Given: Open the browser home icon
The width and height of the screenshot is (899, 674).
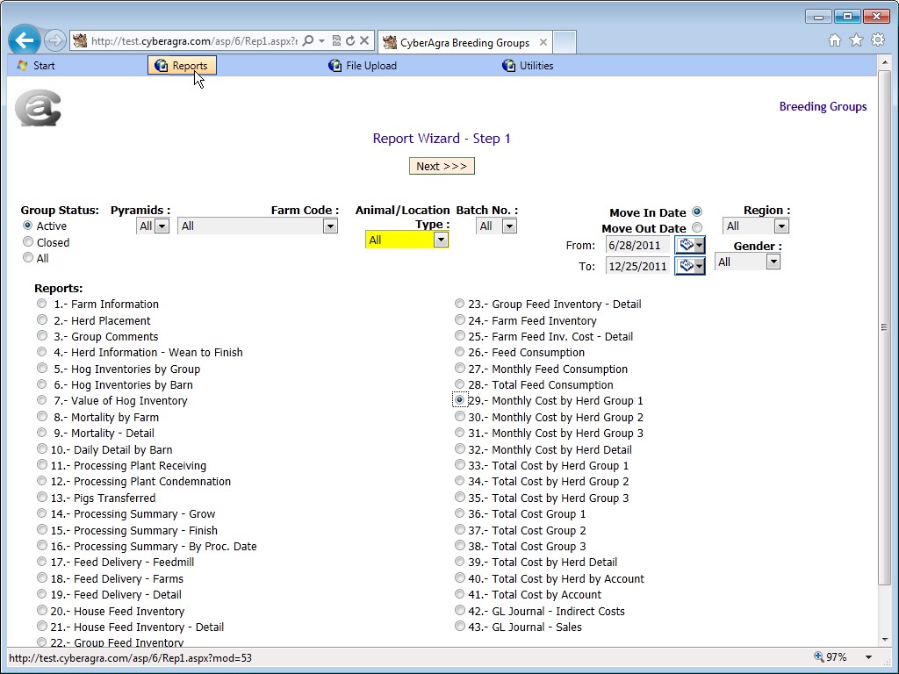Looking at the screenshot, I should click(835, 40).
